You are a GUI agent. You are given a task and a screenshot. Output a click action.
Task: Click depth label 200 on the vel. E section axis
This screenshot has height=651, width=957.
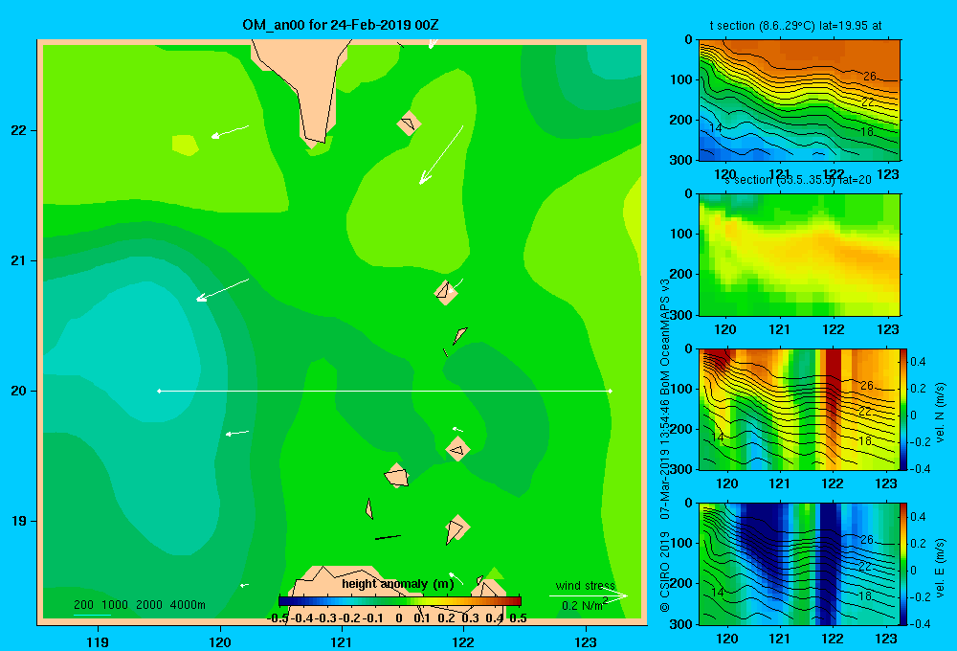pos(681,583)
